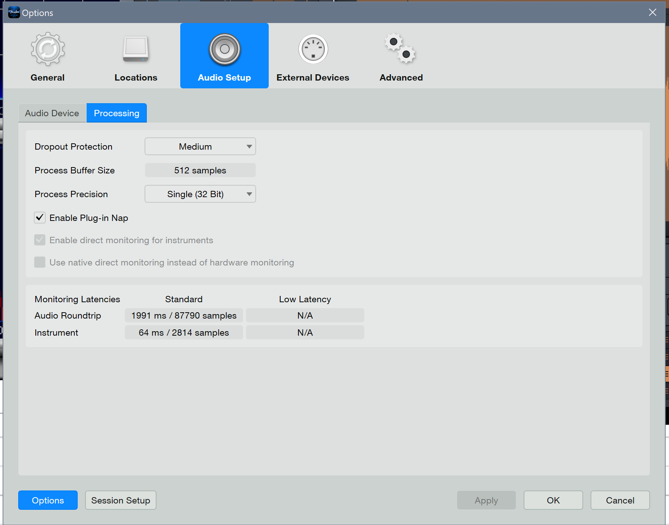
Task: Click the Monitoring Latencies label
Action: (x=77, y=299)
